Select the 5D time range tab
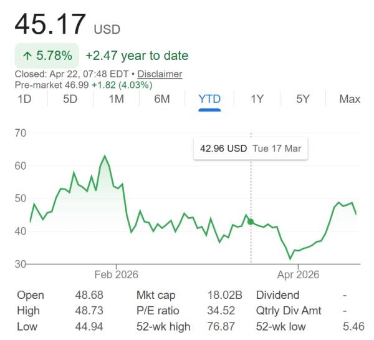Screen dimensions: 374x340 pos(70,99)
